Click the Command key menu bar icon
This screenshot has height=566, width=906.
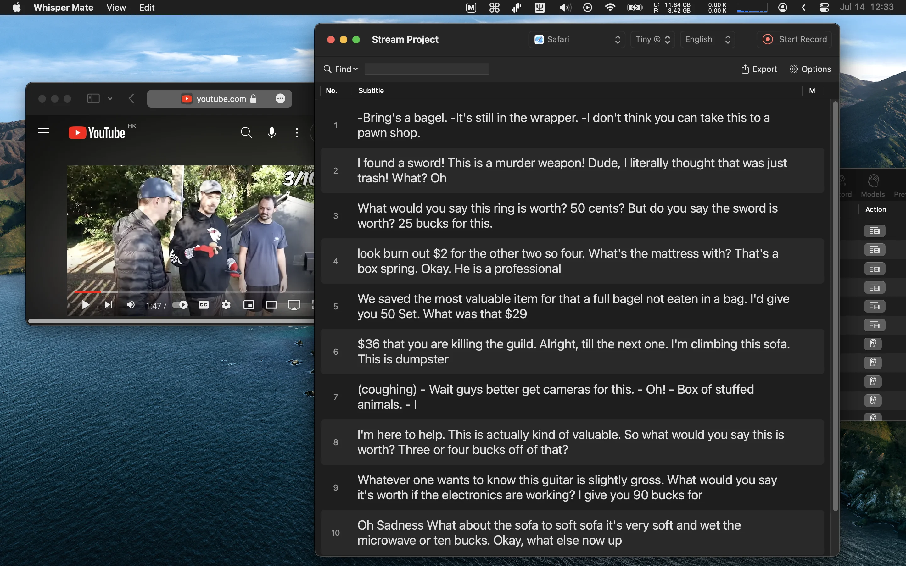495,8
